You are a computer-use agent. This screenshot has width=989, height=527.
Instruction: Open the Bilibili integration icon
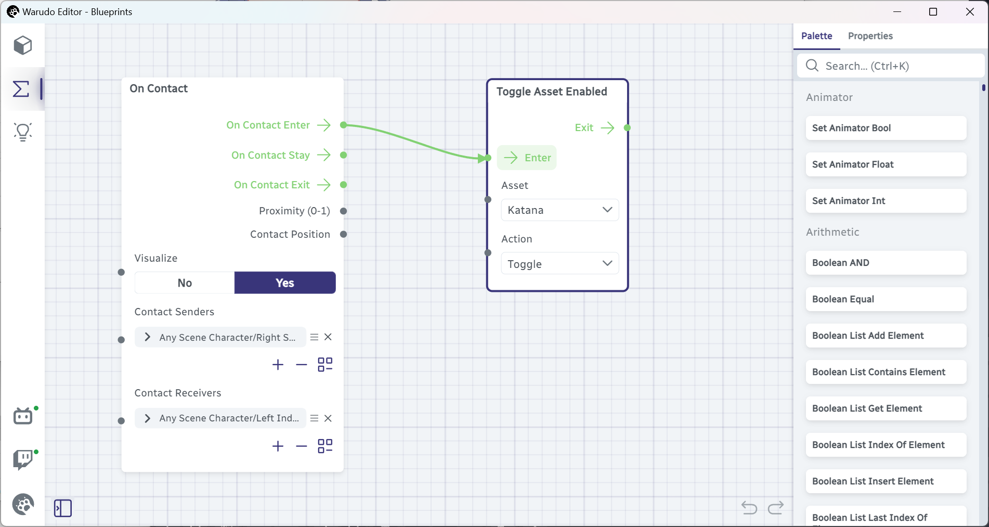click(x=23, y=416)
